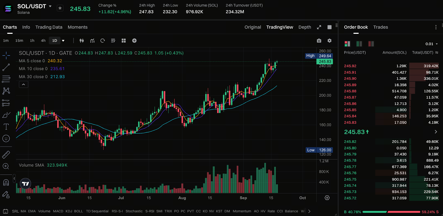Collapse the left drawing toolbar arrow
The height and width of the screenshot is (216, 443).
[14, 179]
